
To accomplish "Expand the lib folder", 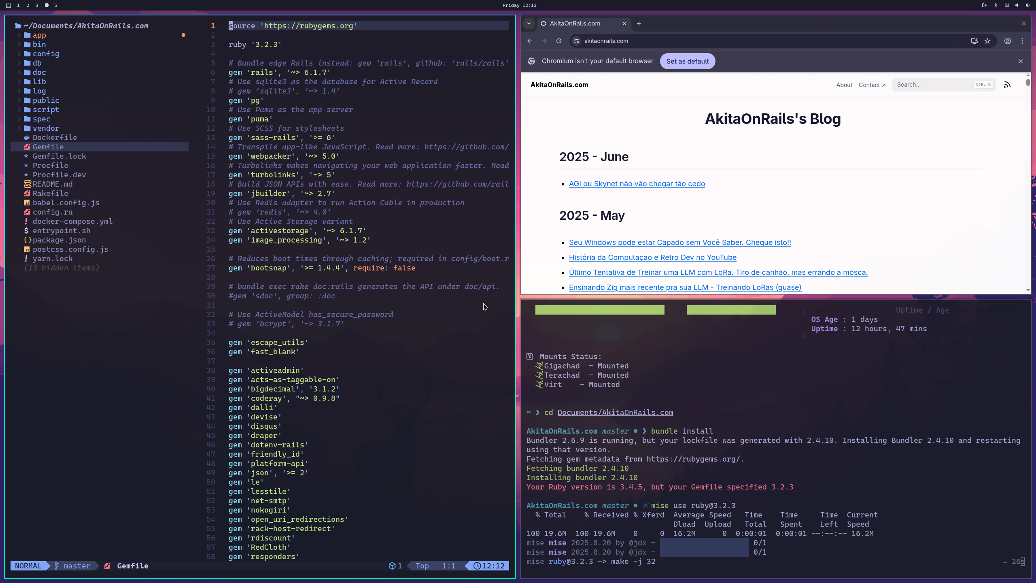I will (19, 82).
